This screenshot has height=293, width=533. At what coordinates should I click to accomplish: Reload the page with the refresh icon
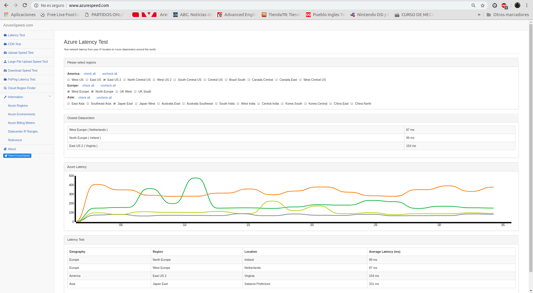pos(25,5)
